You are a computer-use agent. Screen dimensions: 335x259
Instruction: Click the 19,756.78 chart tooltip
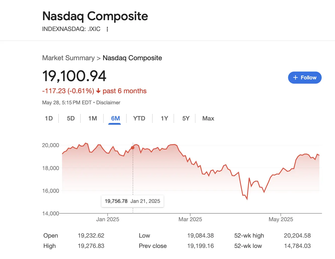pyautogui.click(x=132, y=201)
